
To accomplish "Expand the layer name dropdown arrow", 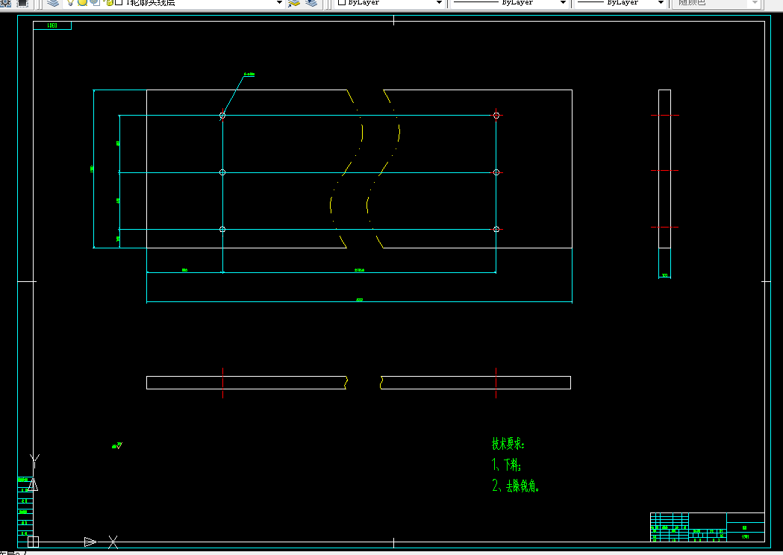I will 280,2.
